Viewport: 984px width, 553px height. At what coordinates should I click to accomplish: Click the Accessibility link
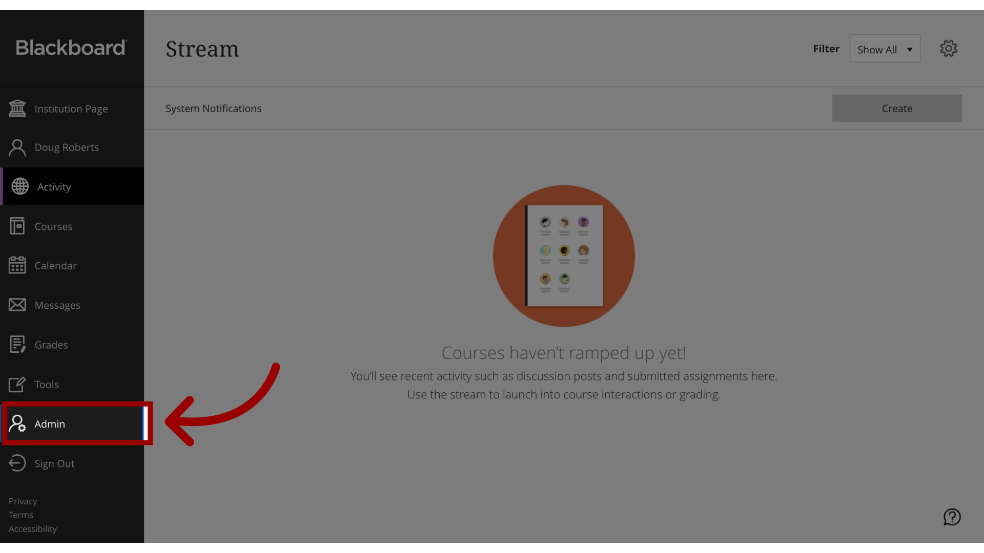[x=32, y=529]
